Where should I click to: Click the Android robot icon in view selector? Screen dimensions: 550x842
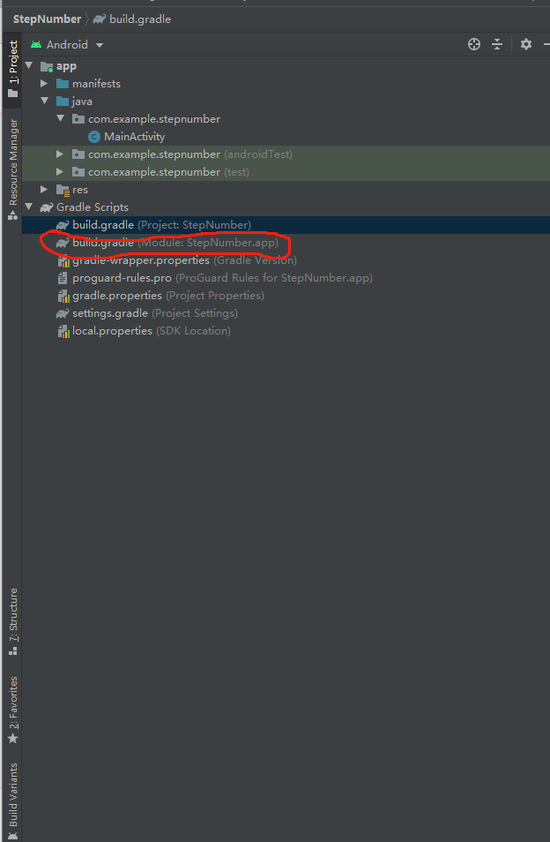tap(36, 44)
